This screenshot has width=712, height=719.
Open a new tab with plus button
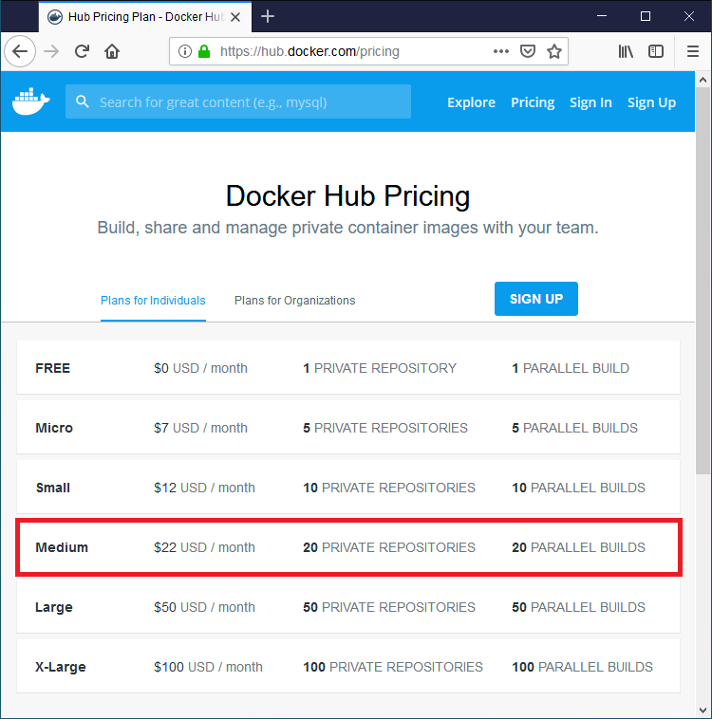click(x=268, y=16)
